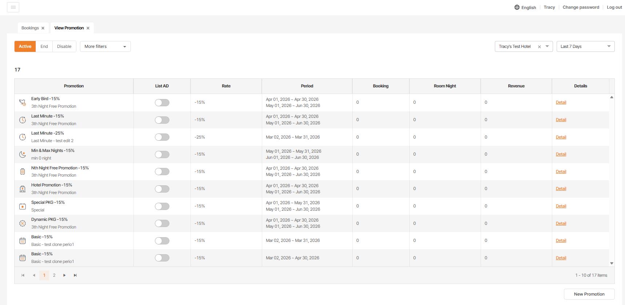Select the Disable status filter tab
Viewport: 625px width, 305px height.
pos(64,46)
